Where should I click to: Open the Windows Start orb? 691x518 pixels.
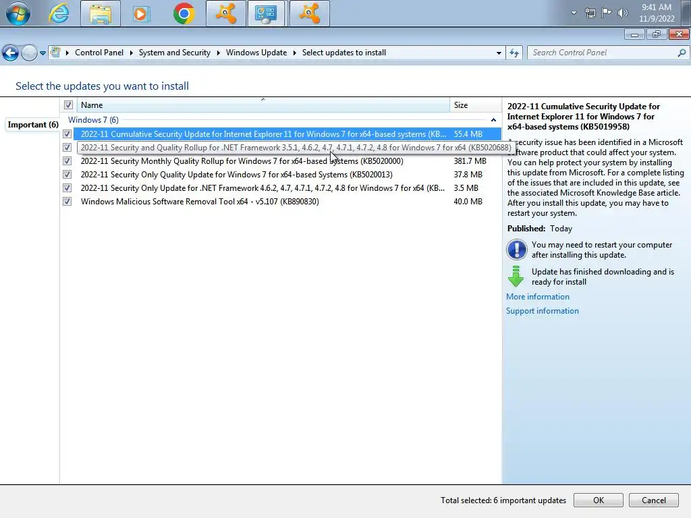coord(18,13)
